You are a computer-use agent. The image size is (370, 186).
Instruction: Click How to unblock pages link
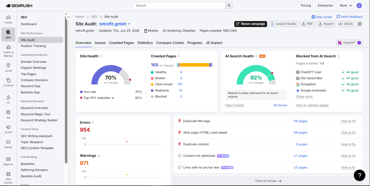click(x=312, y=105)
